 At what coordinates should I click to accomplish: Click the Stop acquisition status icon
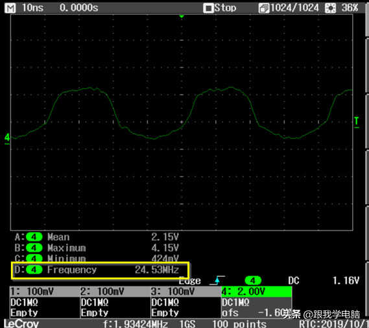[x=208, y=8]
